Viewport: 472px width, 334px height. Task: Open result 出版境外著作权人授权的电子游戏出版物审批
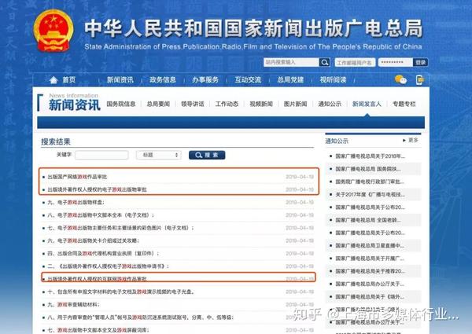click(97, 189)
